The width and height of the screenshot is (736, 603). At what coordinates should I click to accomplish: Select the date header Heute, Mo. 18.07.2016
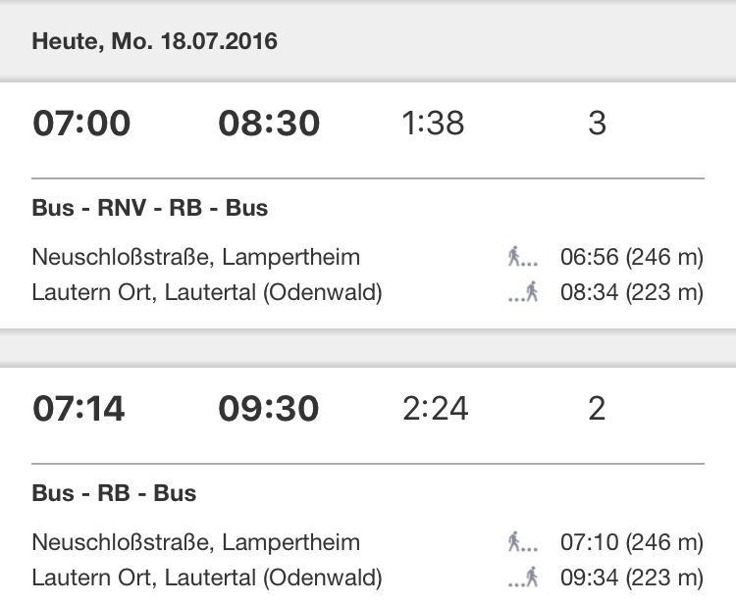point(155,41)
